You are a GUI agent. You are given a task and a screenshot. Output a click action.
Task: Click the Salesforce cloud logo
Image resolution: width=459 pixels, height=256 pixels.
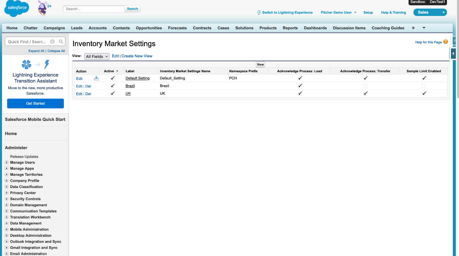pyautogui.click(x=17, y=9)
